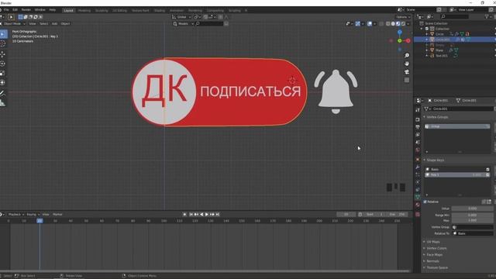Select the Scale tool

point(3,73)
